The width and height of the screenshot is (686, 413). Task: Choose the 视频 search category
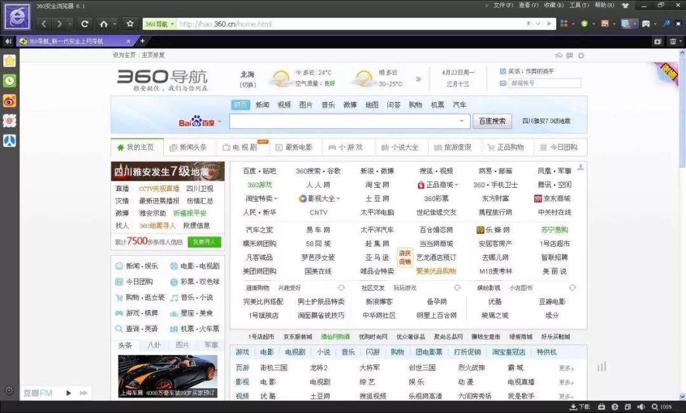click(284, 105)
